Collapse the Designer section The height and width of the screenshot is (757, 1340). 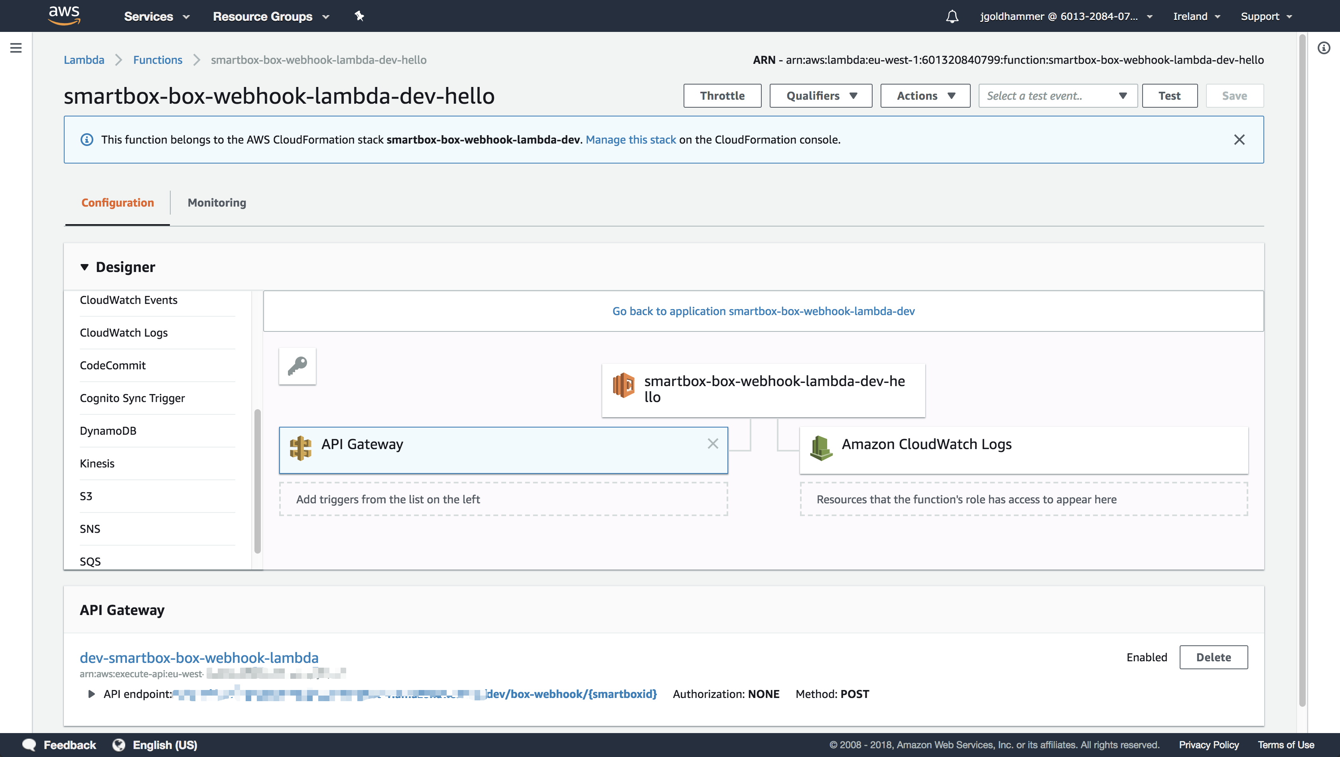tap(85, 267)
